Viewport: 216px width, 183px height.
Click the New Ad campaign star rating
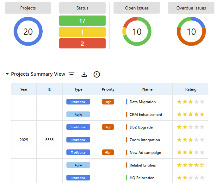pyautogui.click(x=191, y=152)
